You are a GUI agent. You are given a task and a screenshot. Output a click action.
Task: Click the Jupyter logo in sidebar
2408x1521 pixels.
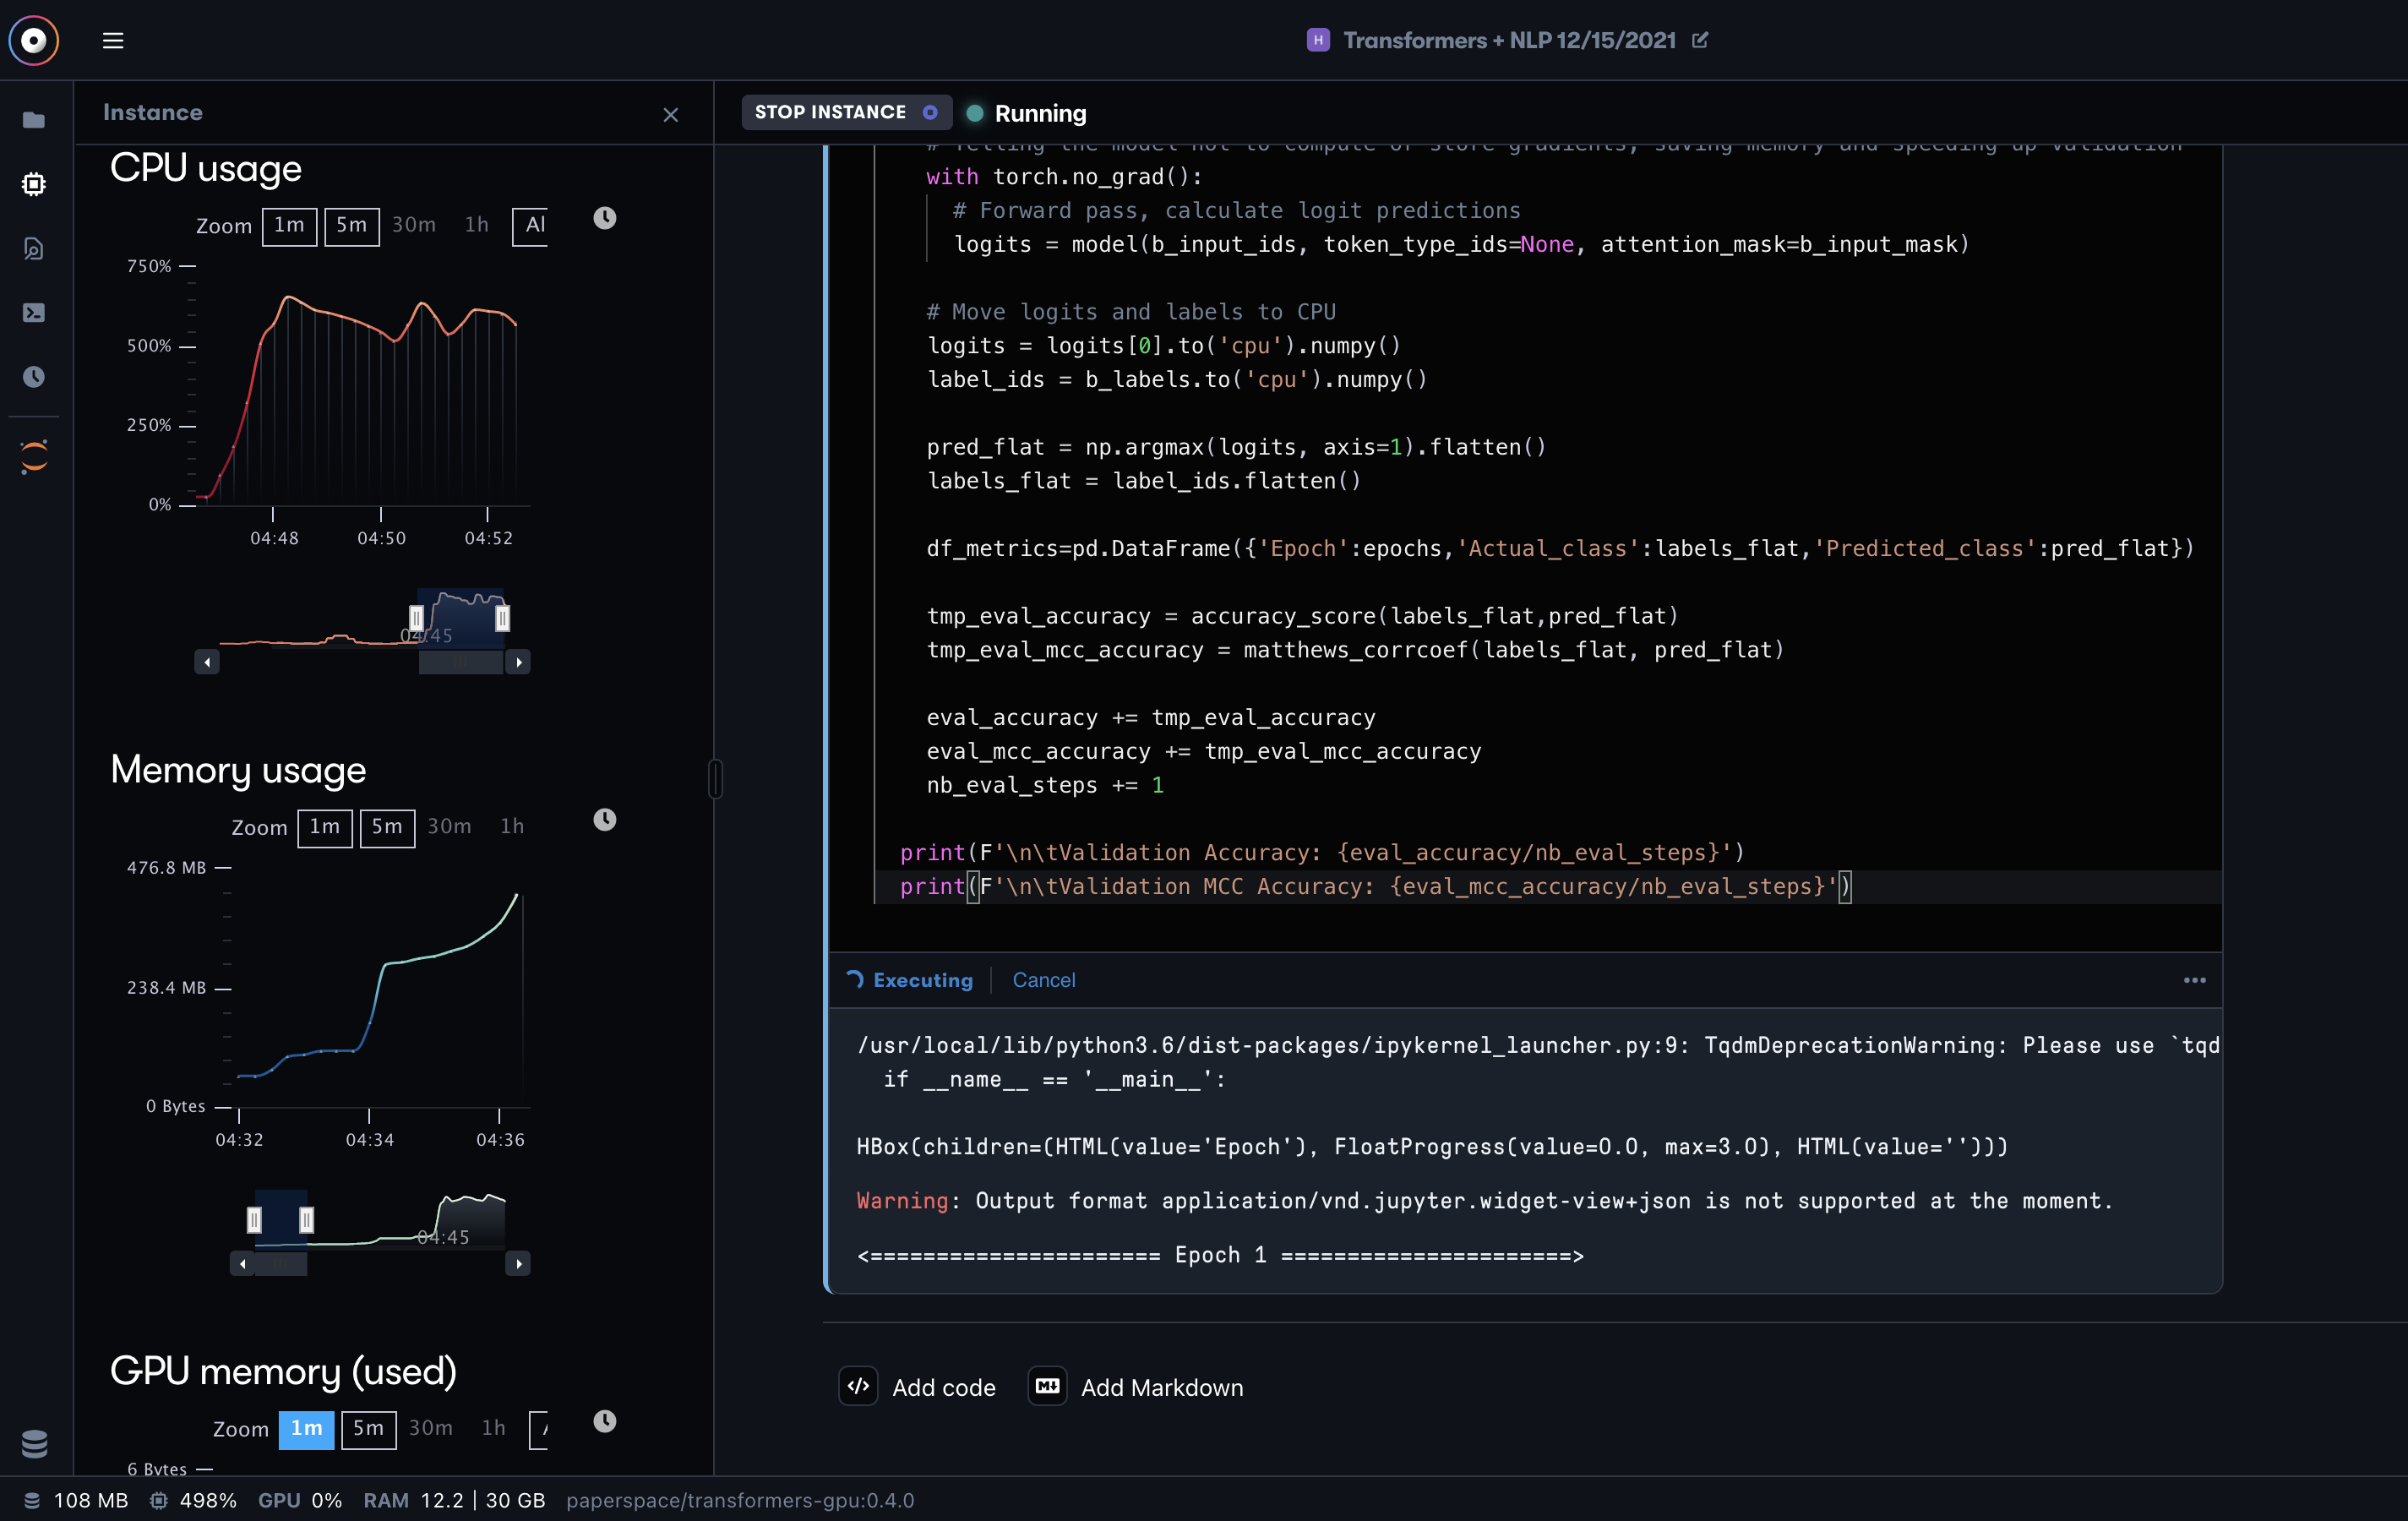click(x=34, y=456)
